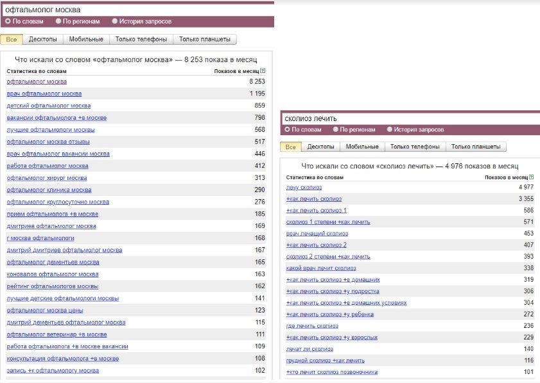Click где лечить сколиоз link

(312, 326)
